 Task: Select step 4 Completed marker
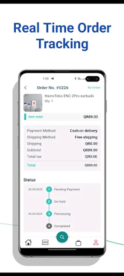tap(49, 226)
